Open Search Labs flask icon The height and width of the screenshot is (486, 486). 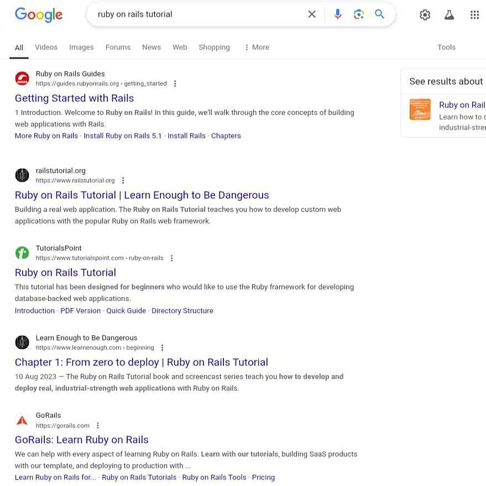coord(450,15)
